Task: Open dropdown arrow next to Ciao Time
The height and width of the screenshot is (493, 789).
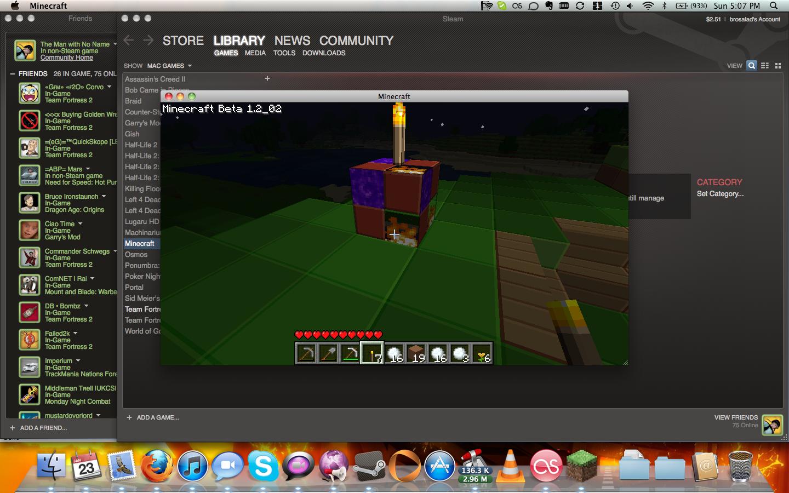Action: click(x=80, y=223)
